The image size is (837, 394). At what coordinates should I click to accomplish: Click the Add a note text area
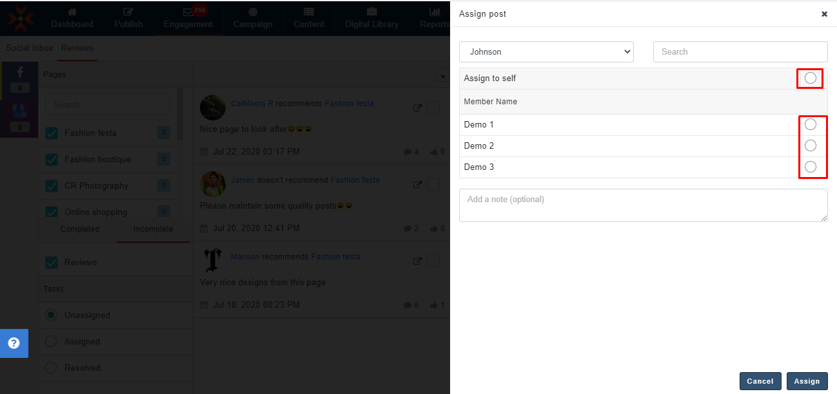643,205
